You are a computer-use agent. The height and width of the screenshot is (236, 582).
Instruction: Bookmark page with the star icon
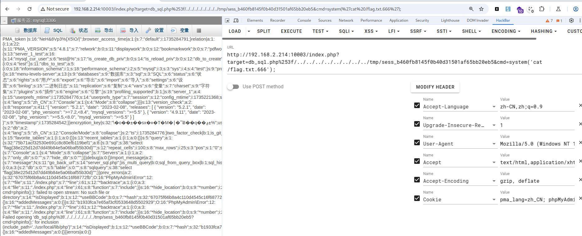click(481, 9)
